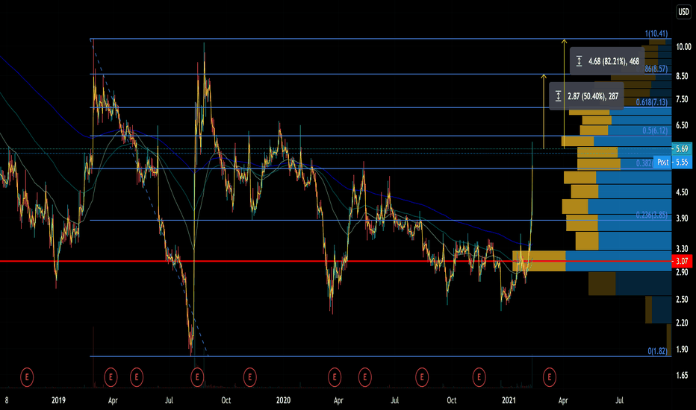
Task: Click the 5.69 current price label
Action: tap(682, 149)
